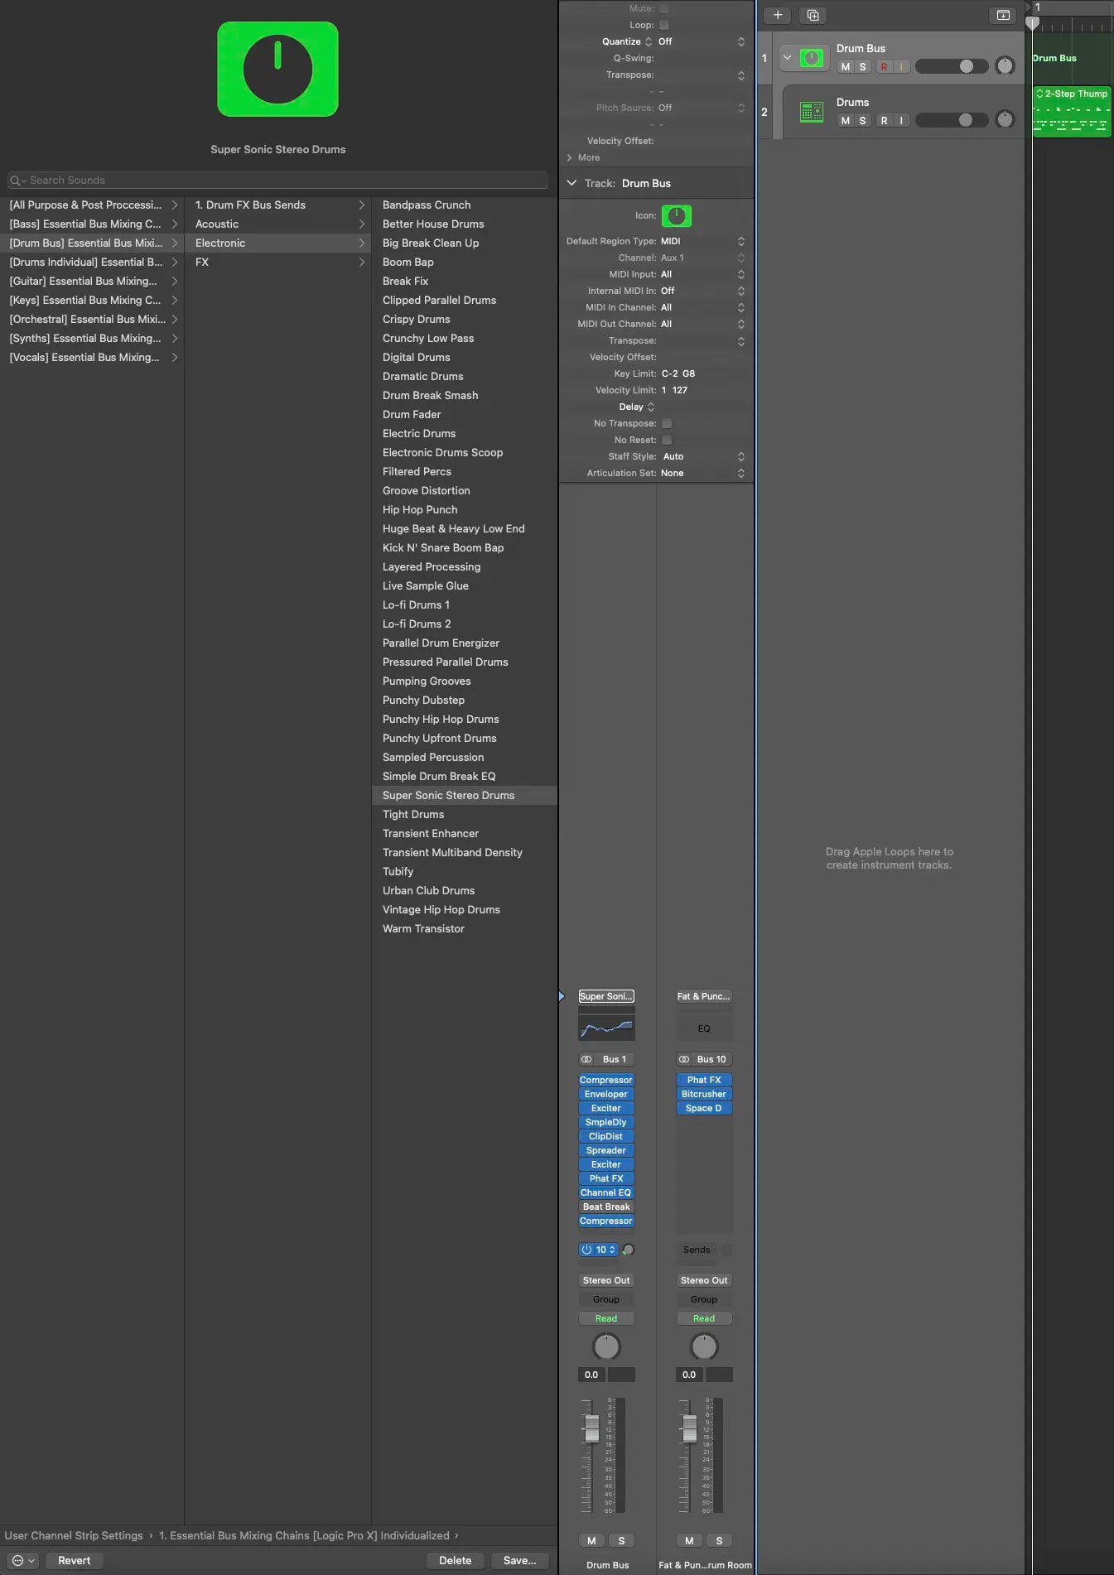Click the Revert button
The image size is (1114, 1575).
point(74,1560)
